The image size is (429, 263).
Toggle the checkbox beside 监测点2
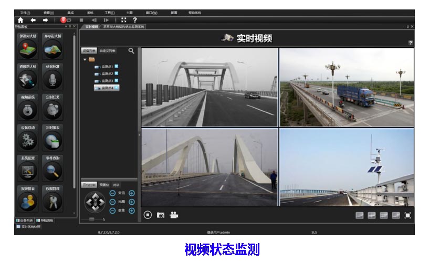click(x=116, y=73)
